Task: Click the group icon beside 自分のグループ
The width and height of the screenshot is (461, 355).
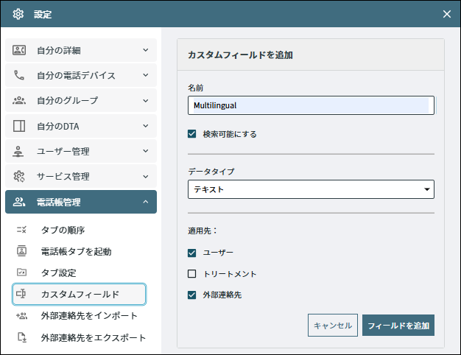Action: [19, 101]
